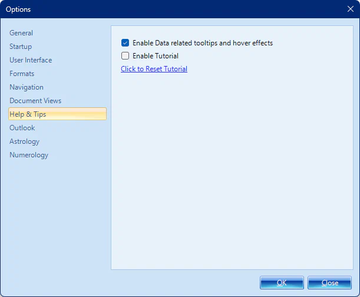Click the Options title bar text
Screen dimensions: 360x297
point(18,9)
